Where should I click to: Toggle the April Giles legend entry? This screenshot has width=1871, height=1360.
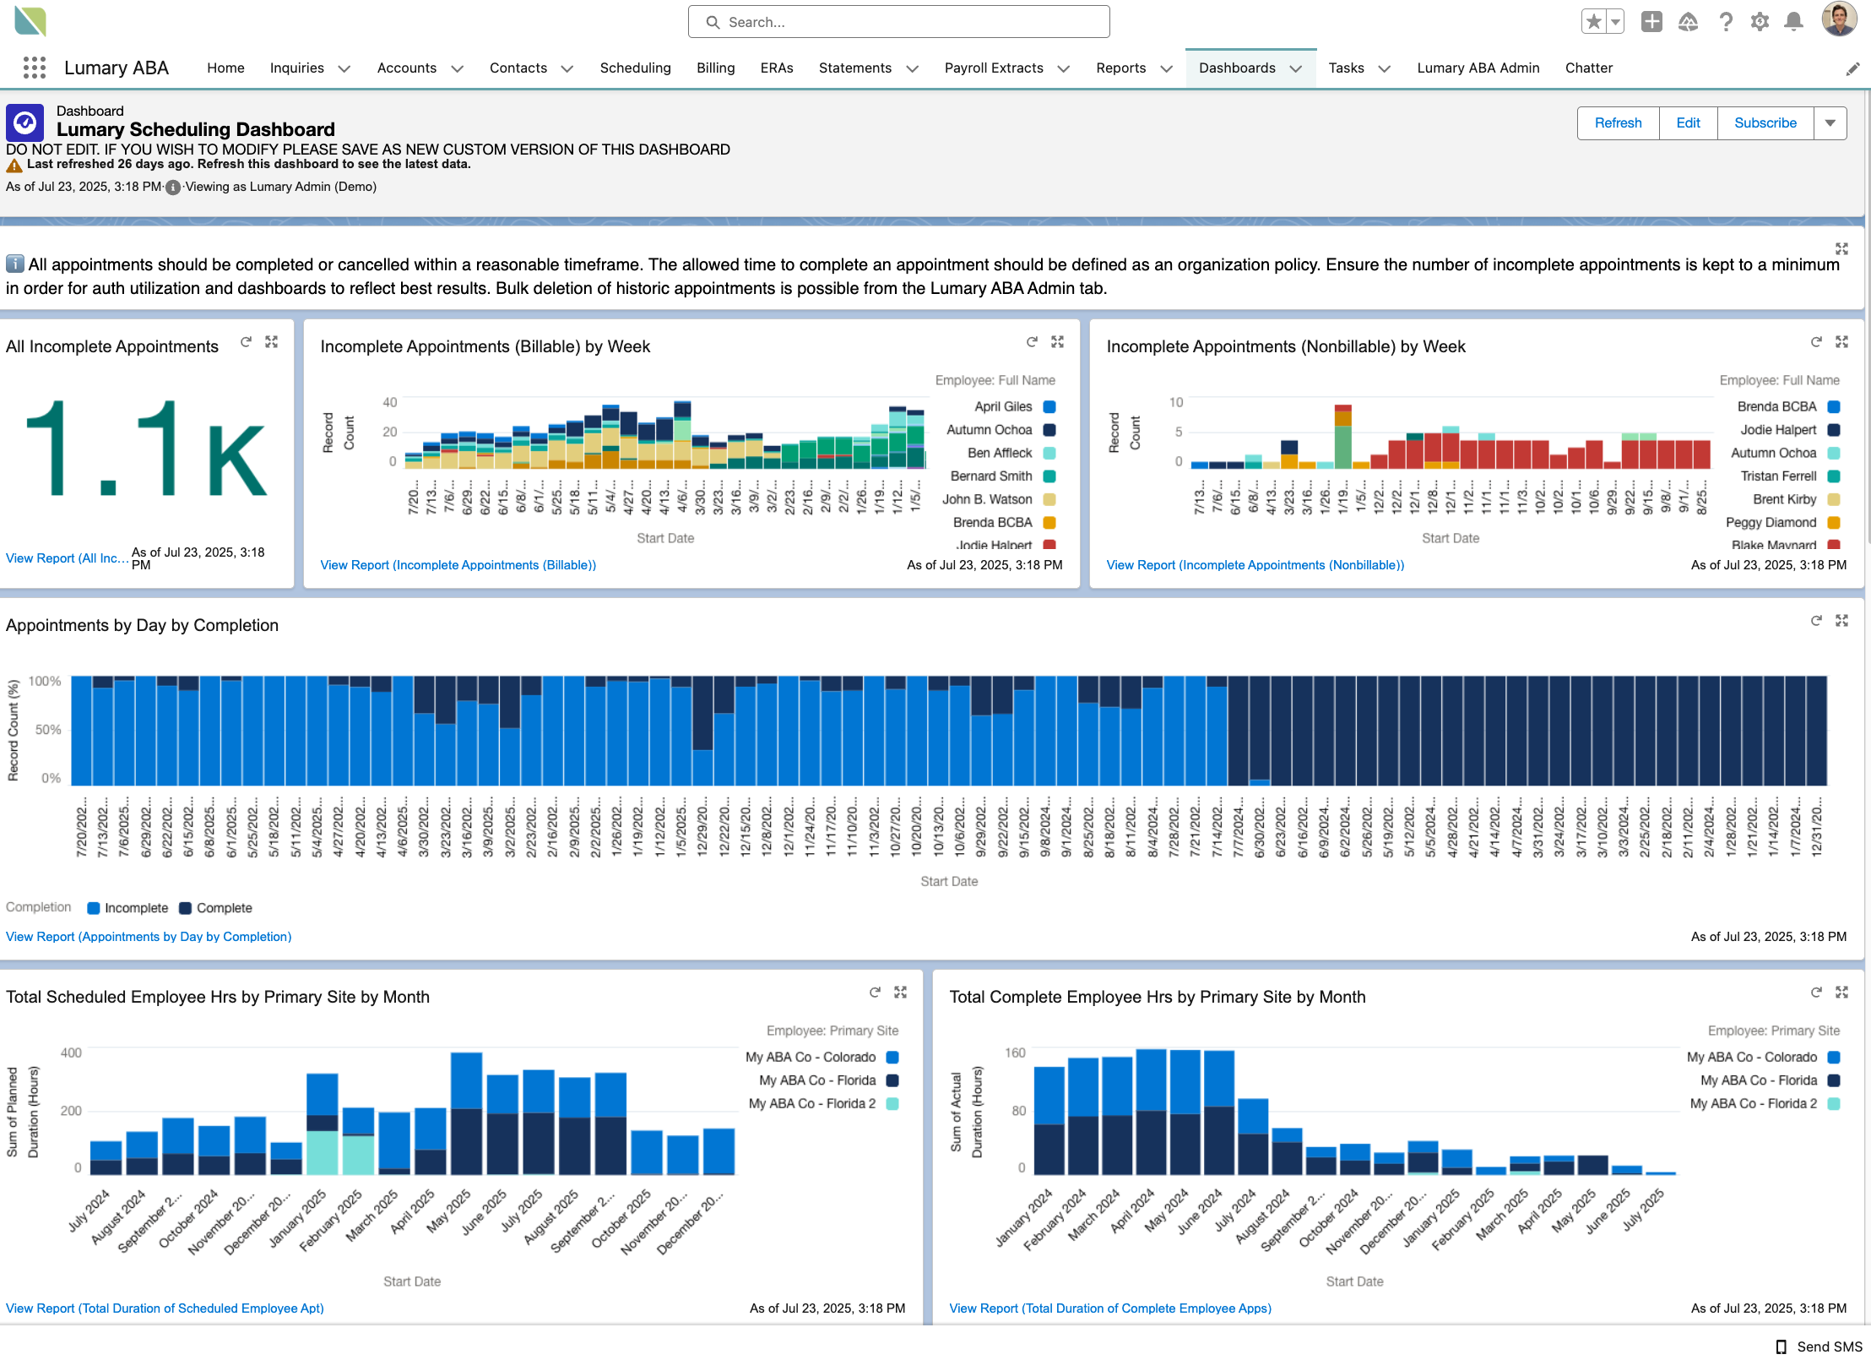coord(1003,406)
